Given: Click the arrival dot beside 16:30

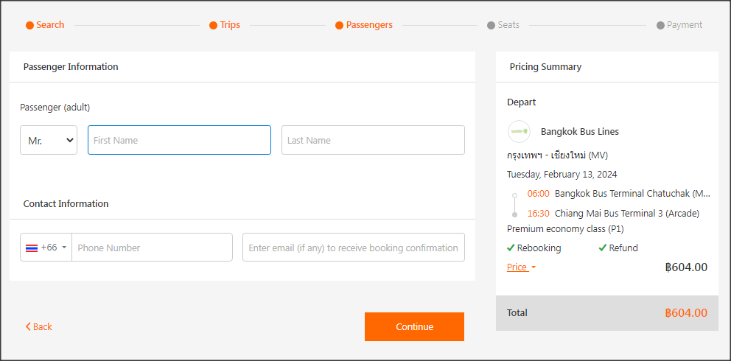Looking at the screenshot, I should tap(514, 214).
